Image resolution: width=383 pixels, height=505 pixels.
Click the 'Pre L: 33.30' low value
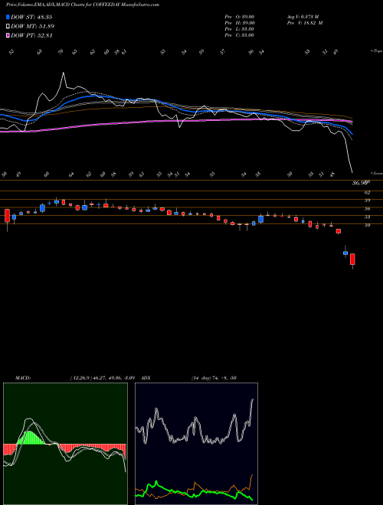(240, 29)
